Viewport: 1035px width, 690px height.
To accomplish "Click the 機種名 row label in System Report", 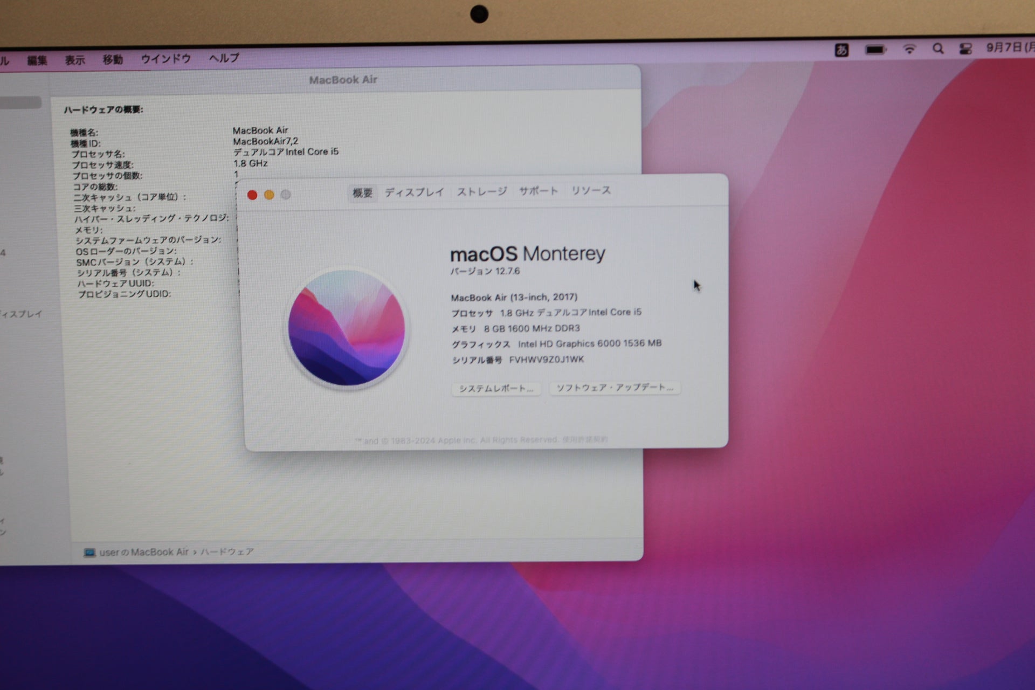I will click(84, 133).
